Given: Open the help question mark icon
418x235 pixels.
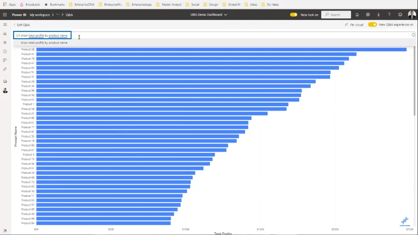Looking at the screenshot, I should [x=389, y=15].
